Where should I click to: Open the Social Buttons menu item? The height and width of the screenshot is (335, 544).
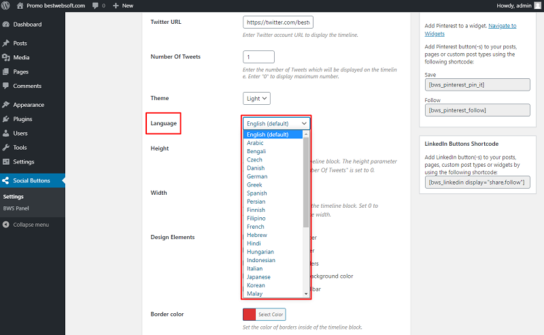(x=32, y=180)
